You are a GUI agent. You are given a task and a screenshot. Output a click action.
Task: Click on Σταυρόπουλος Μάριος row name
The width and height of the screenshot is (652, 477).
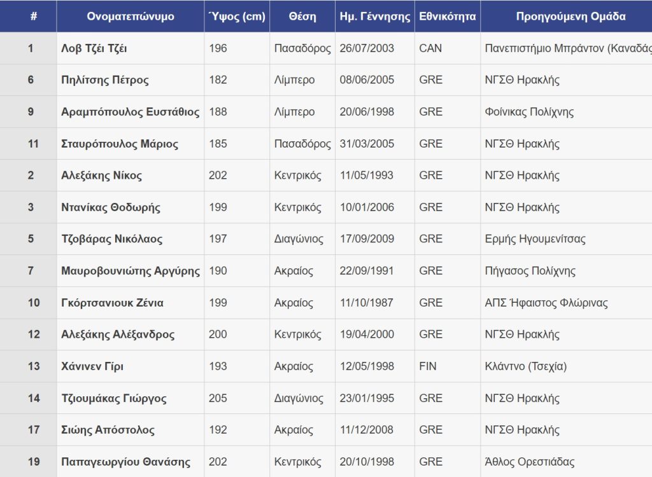pyautogui.click(x=120, y=144)
